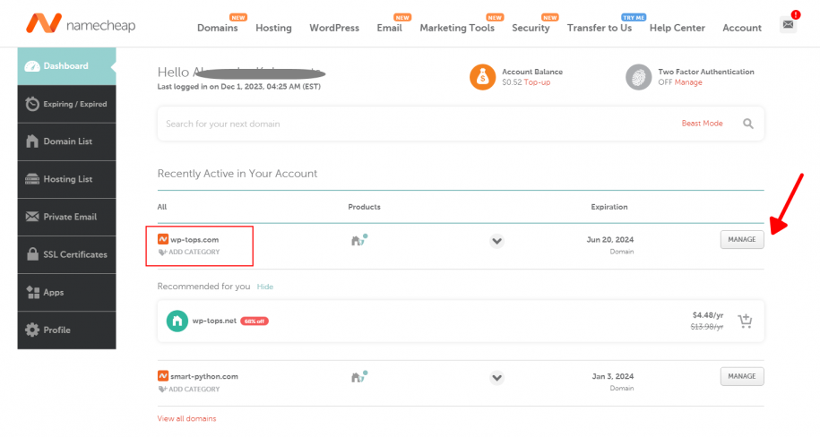Add wp-tops.net to cart

click(745, 321)
